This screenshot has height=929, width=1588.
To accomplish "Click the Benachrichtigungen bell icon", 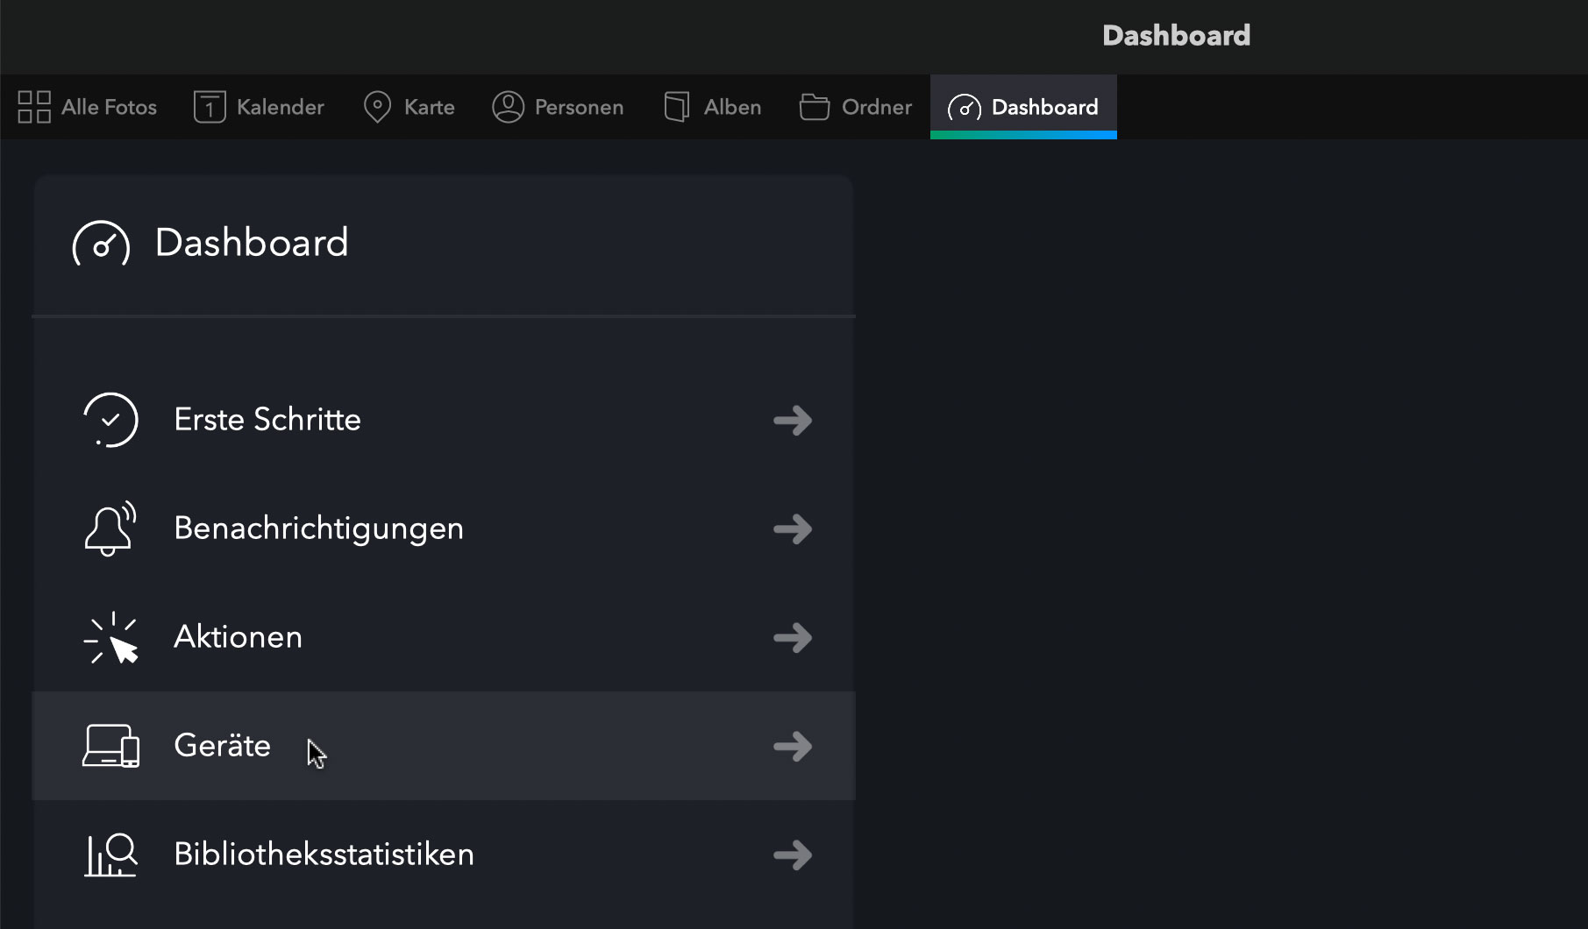I will pos(110,528).
